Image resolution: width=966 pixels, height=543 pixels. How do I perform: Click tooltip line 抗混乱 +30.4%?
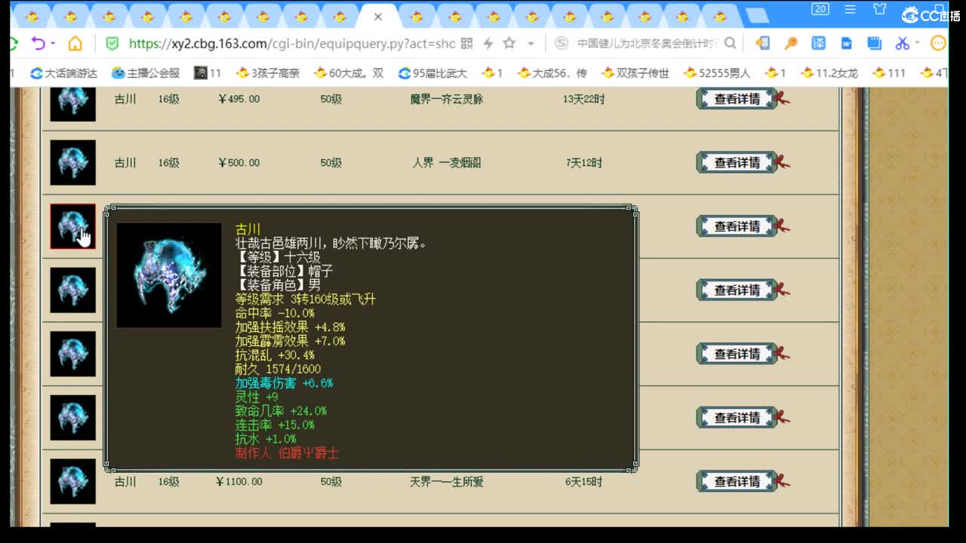275,355
